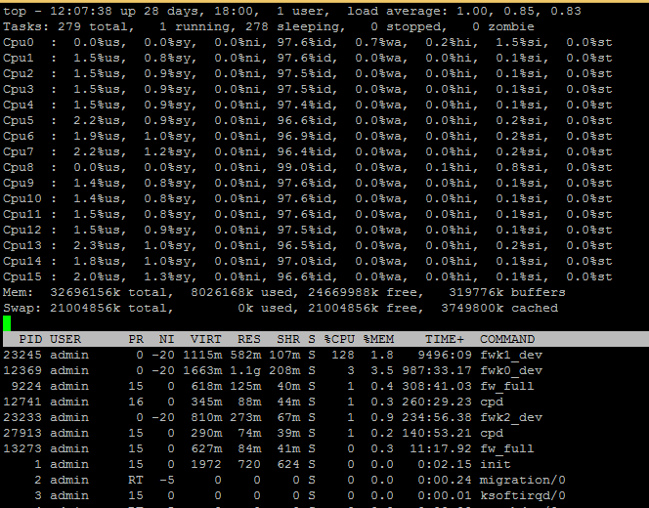Viewport: 649px width, 508px height.
Task: Click the Cpu8 row label
Action: pyautogui.click(x=19, y=167)
